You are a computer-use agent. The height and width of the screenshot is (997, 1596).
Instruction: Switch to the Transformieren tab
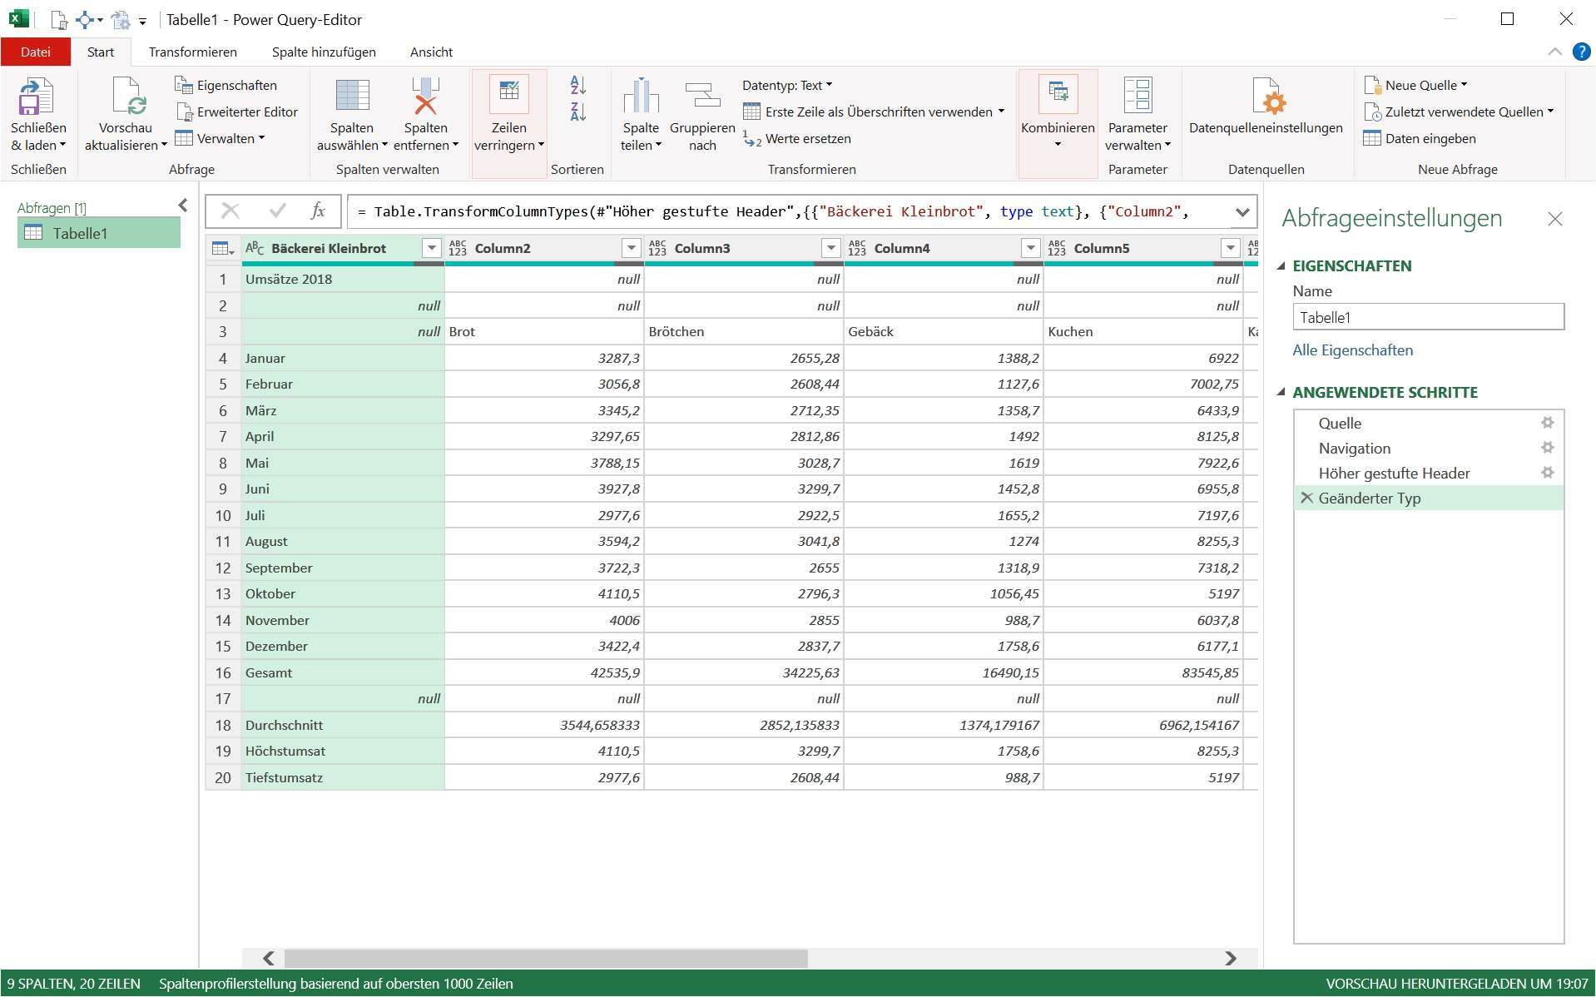[x=193, y=52]
